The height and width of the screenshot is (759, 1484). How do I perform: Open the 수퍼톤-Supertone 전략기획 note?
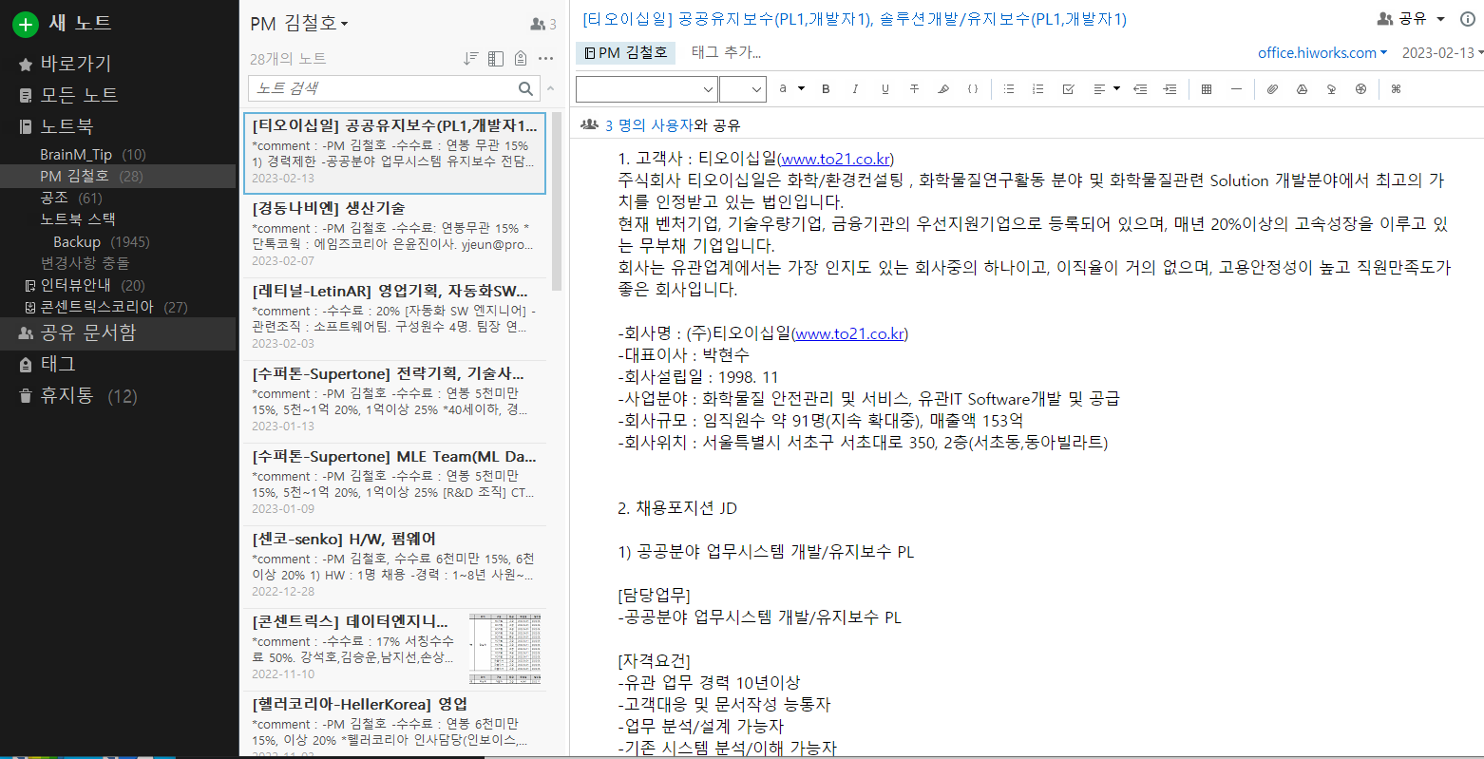tap(394, 401)
